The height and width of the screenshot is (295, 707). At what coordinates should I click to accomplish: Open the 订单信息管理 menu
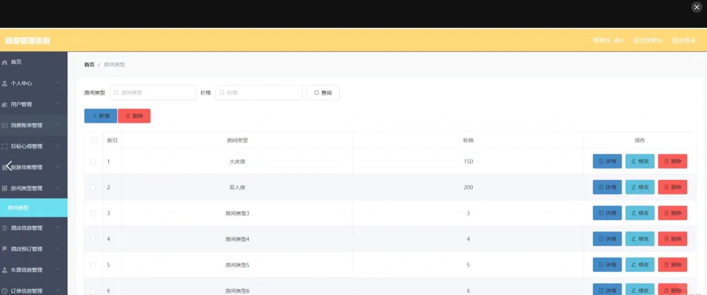[x=27, y=291]
